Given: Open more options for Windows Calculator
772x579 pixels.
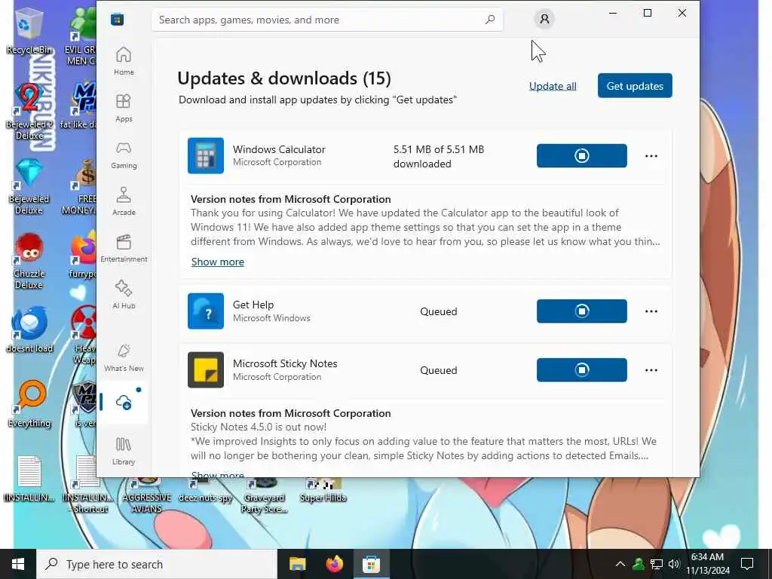Looking at the screenshot, I should click(x=651, y=156).
